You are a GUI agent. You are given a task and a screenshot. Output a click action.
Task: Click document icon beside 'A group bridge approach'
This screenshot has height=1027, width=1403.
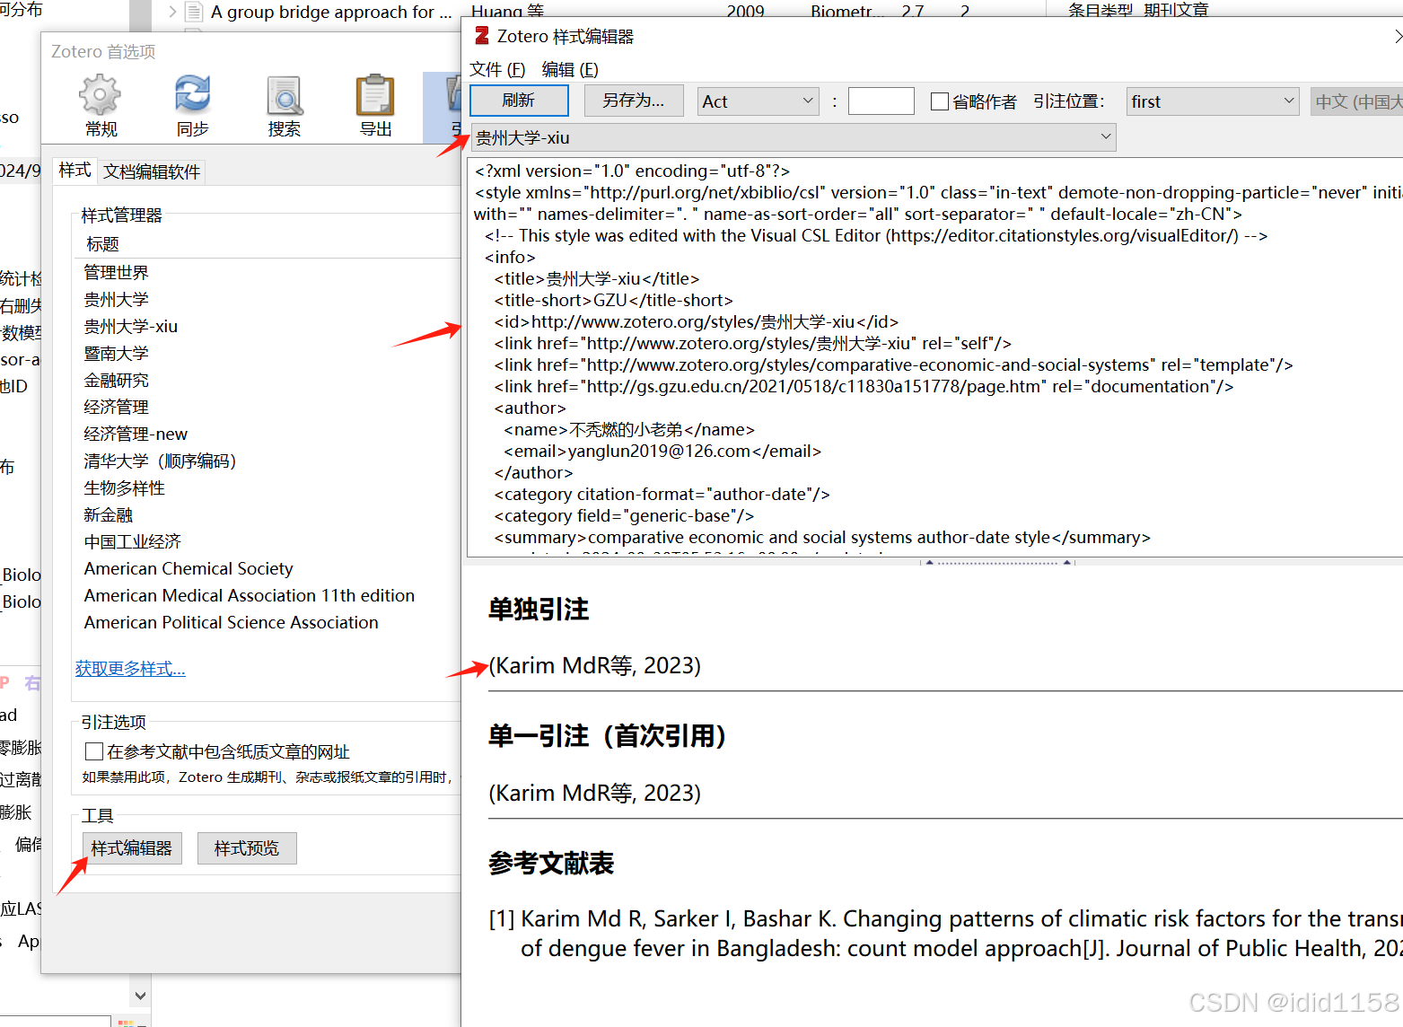(x=193, y=12)
